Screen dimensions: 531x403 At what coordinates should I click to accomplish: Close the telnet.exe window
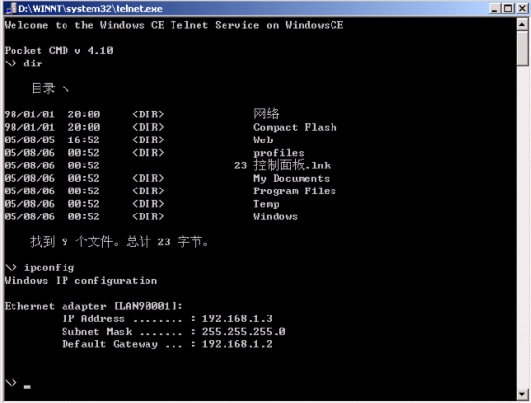pyautogui.click(x=522, y=8)
